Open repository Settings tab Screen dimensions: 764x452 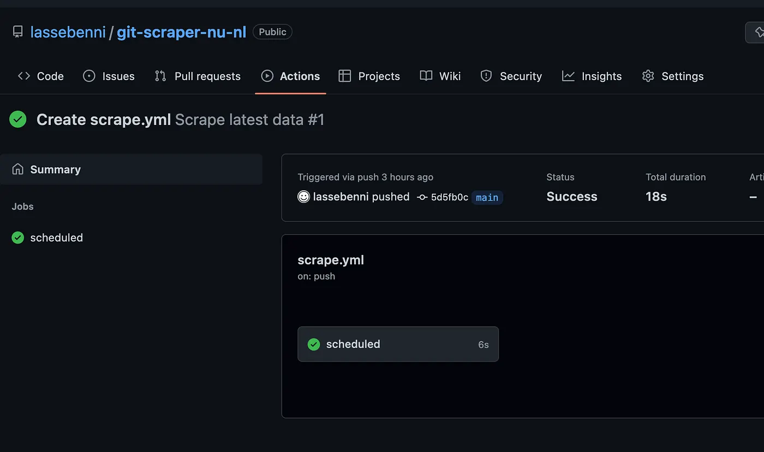tap(673, 76)
